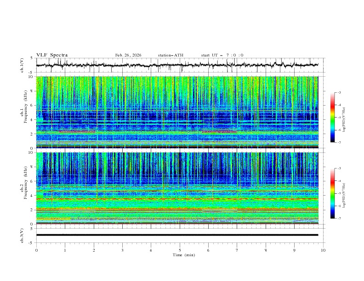Viewport: 364px width, 281px height.
Task: Click the ch.1 PSD color bar
Action: click(333, 118)
